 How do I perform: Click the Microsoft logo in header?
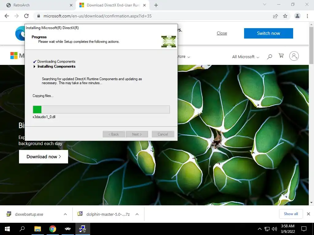click(17, 56)
